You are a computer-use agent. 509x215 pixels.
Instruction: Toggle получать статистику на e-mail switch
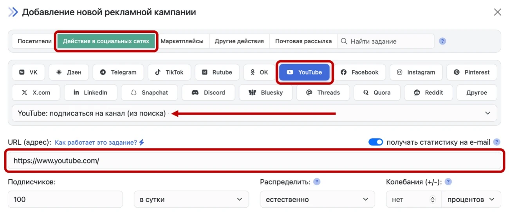point(375,142)
